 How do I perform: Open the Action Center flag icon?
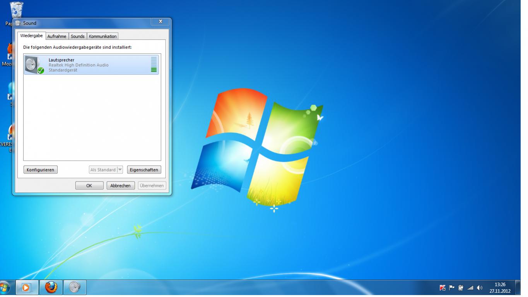(452, 288)
